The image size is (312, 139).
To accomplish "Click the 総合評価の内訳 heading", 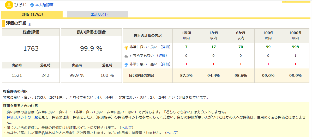I will (15, 91).
